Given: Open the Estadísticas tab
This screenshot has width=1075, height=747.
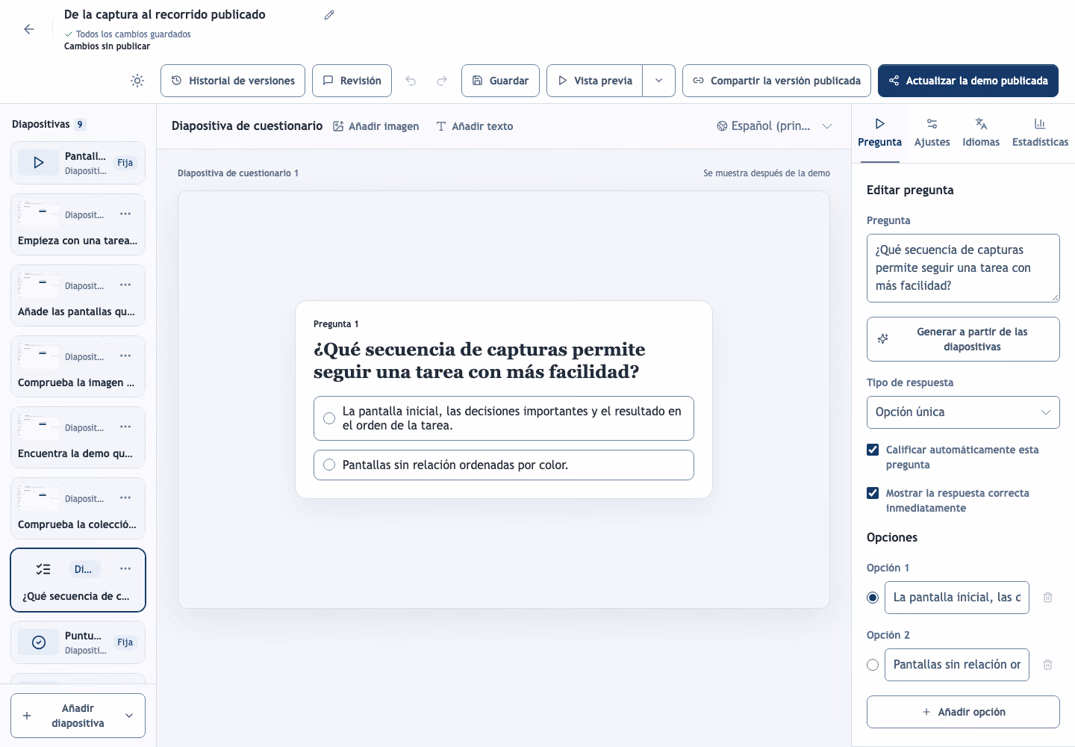Looking at the screenshot, I should tap(1040, 133).
